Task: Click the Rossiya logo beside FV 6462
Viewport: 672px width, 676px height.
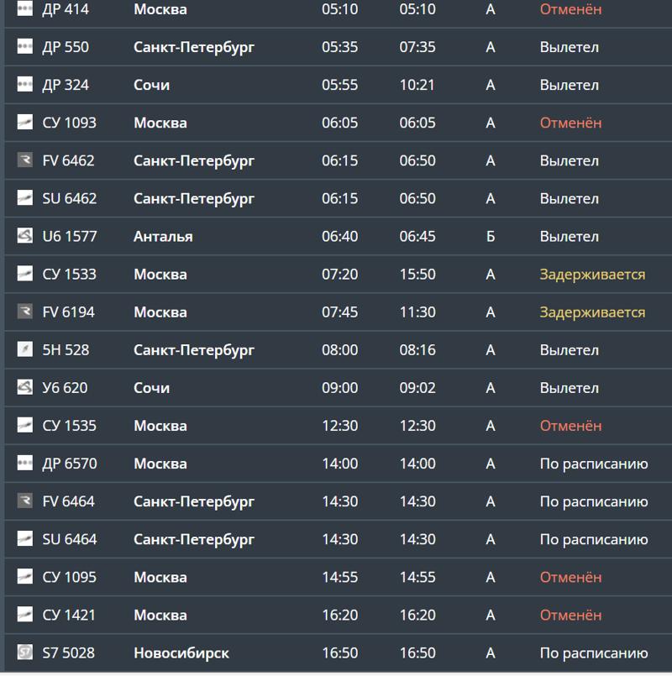Action: (x=24, y=160)
